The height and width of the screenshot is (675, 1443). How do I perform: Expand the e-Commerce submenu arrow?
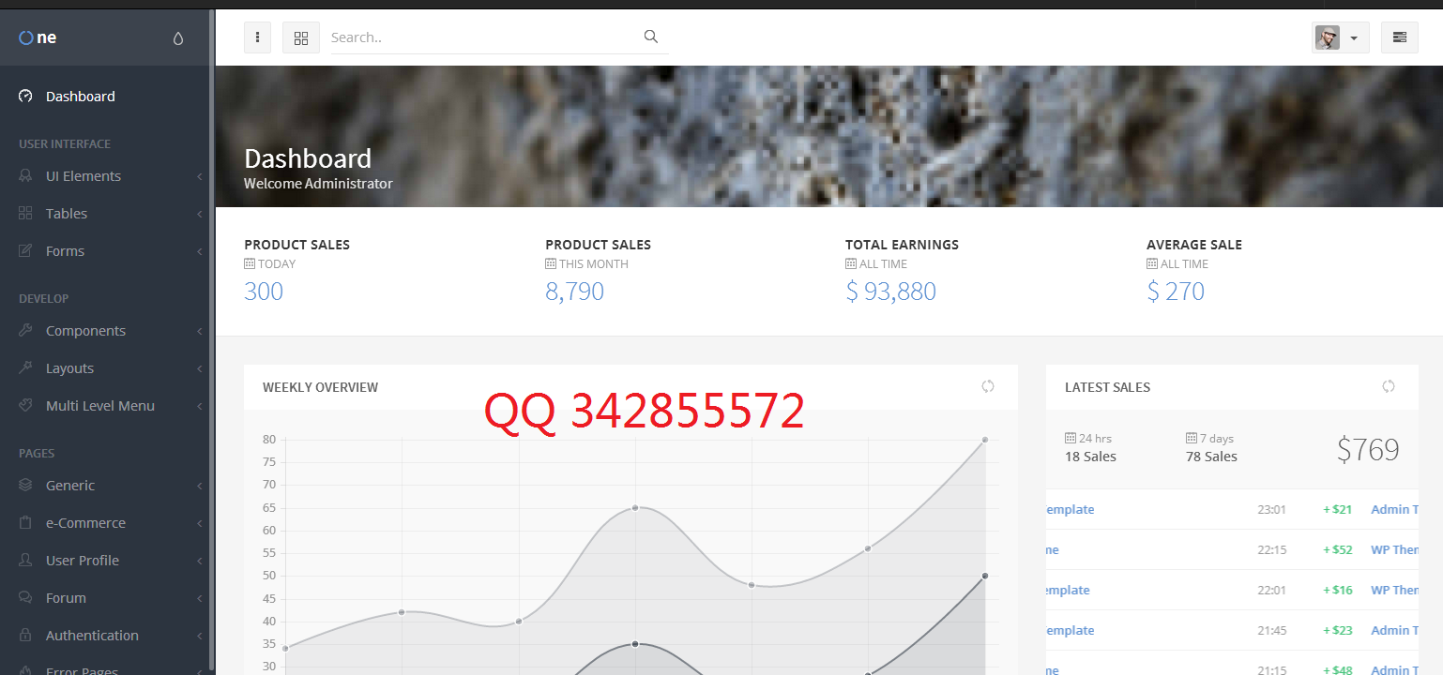coord(200,523)
